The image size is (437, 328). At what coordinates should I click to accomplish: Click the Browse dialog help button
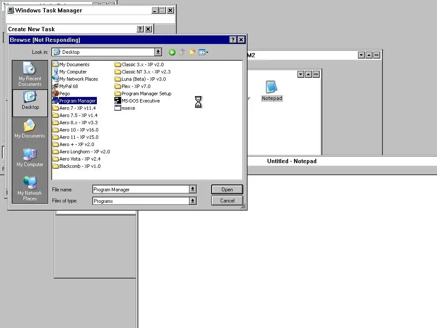coord(233,40)
